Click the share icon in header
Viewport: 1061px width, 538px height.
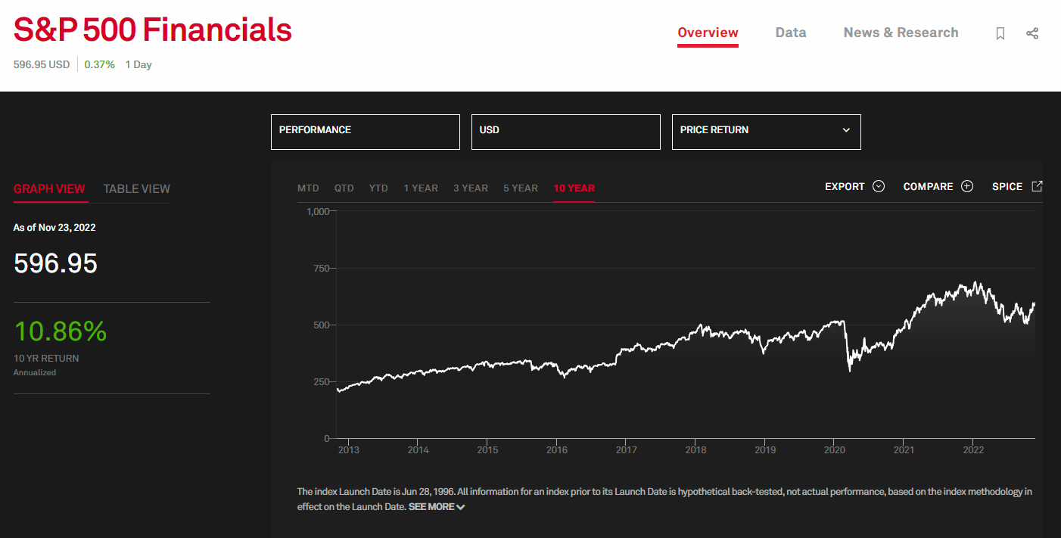coord(1032,33)
